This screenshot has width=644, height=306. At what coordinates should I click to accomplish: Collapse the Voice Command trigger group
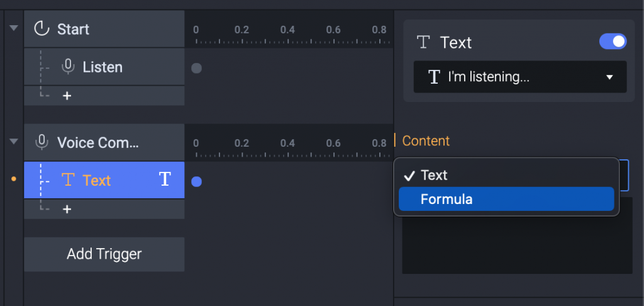(x=14, y=142)
